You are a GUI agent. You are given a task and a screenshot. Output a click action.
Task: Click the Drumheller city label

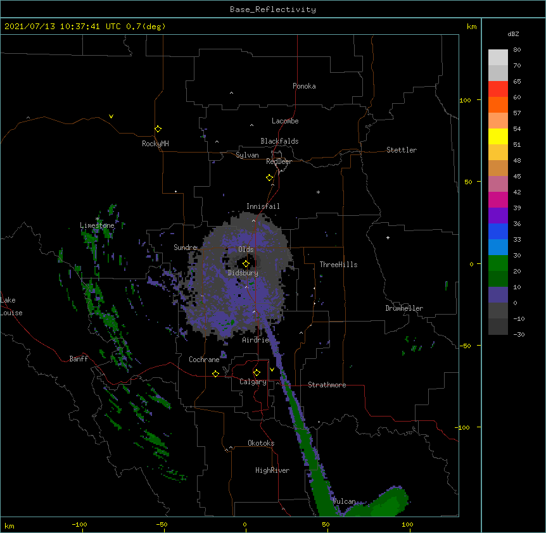[404, 308]
